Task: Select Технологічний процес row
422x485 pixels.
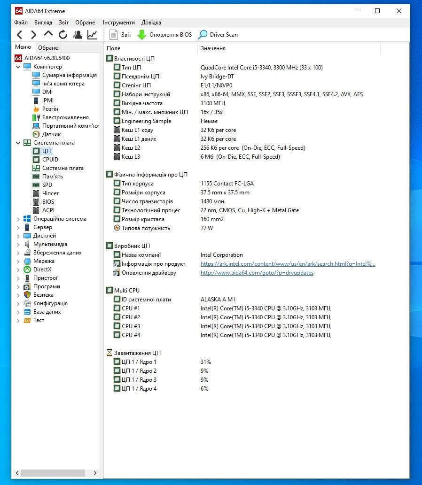Action: [x=206, y=210]
